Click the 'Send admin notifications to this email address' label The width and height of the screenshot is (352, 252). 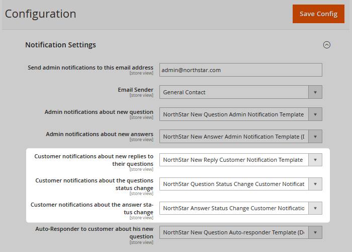click(91, 68)
